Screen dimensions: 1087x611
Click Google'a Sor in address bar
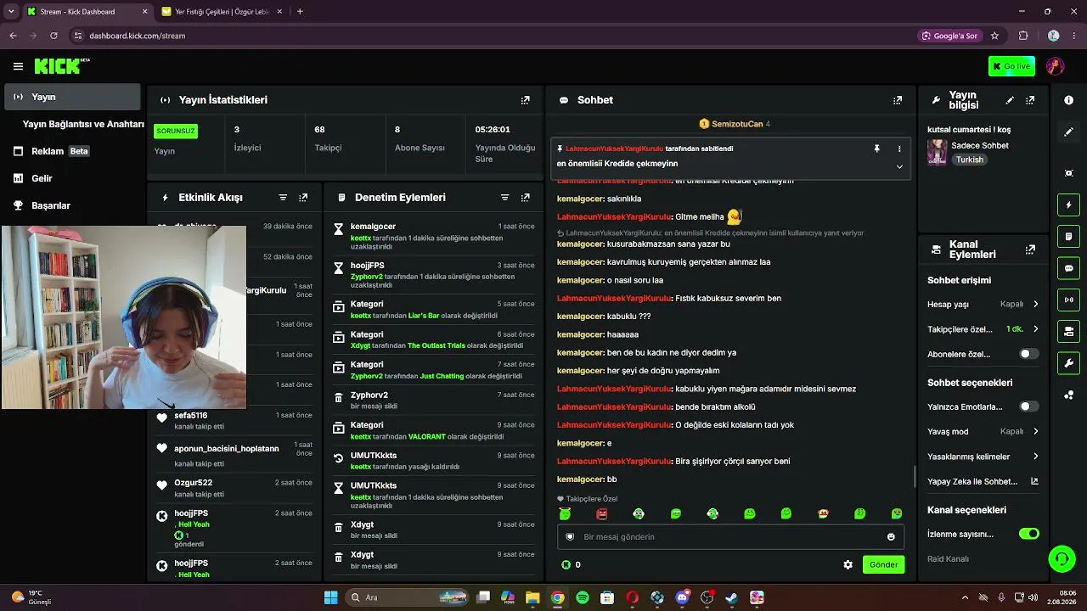click(950, 36)
